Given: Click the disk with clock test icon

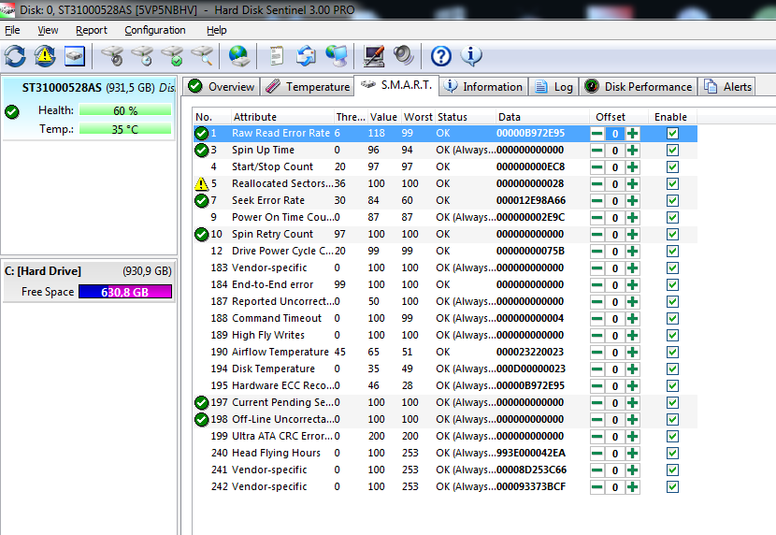Looking at the screenshot, I should point(142,56).
